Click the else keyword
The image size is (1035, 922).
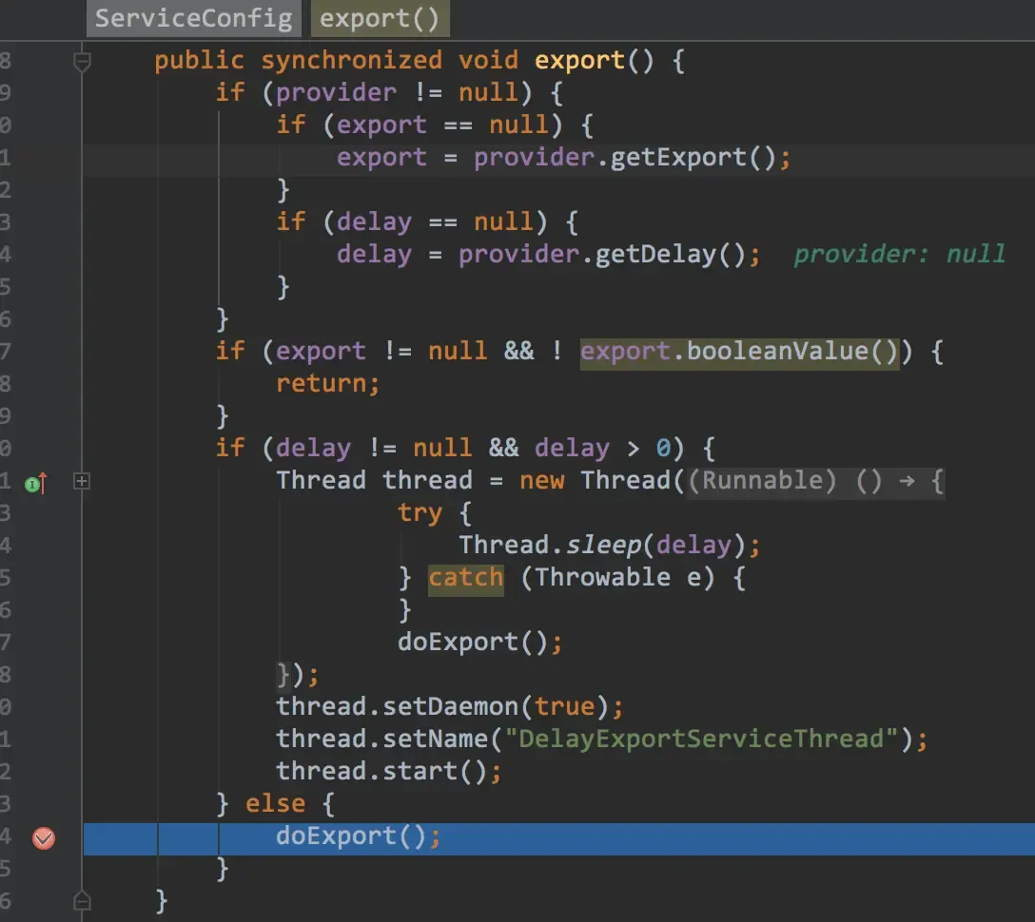coord(275,804)
